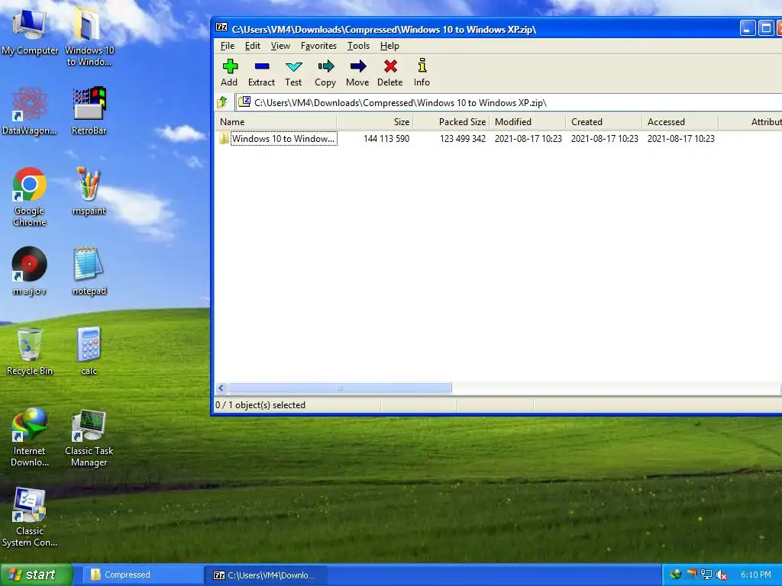
Task: Click the 7z icon in the title bar
Action: pos(221,28)
